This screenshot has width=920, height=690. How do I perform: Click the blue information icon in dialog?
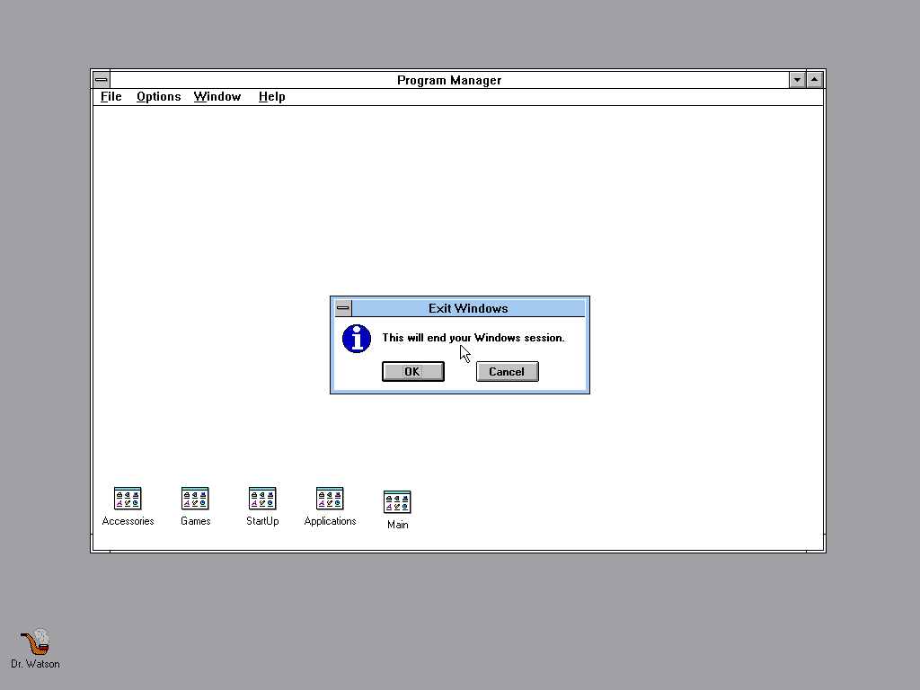[x=357, y=339]
